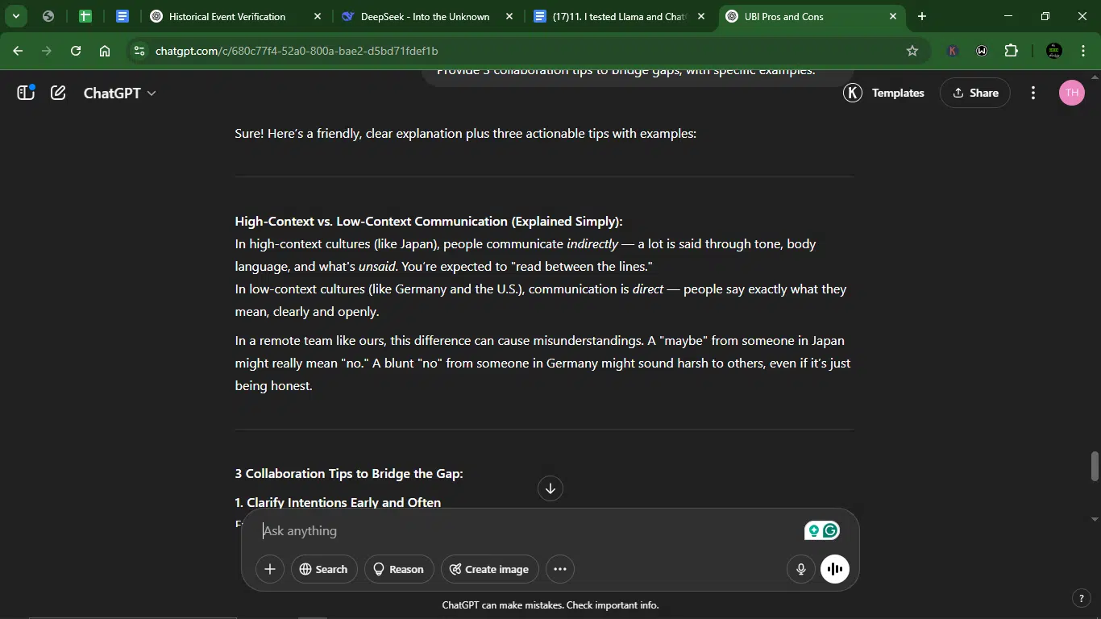The image size is (1101, 619).
Task: Reload the current page
Action: pyautogui.click(x=76, y=51)
